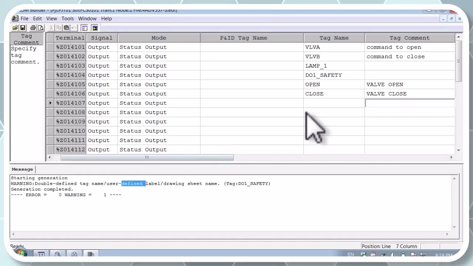Click the Output signal cell of row %Z014105
The height and width of the screenshot is (266, 473).
pos(102,84)
